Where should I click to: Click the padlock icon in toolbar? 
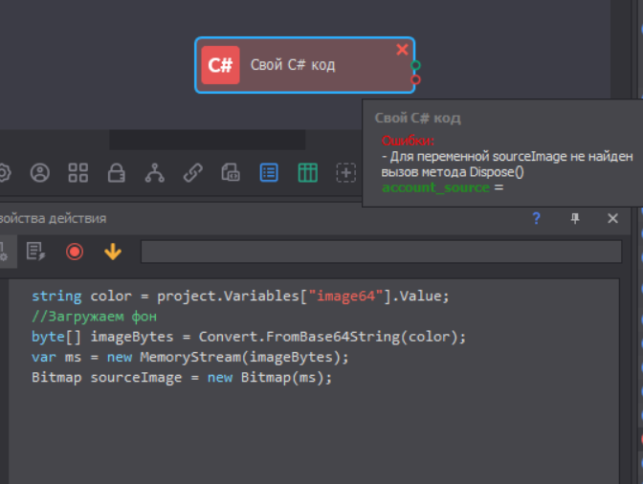pyautogui.click(x=117, y=172)
